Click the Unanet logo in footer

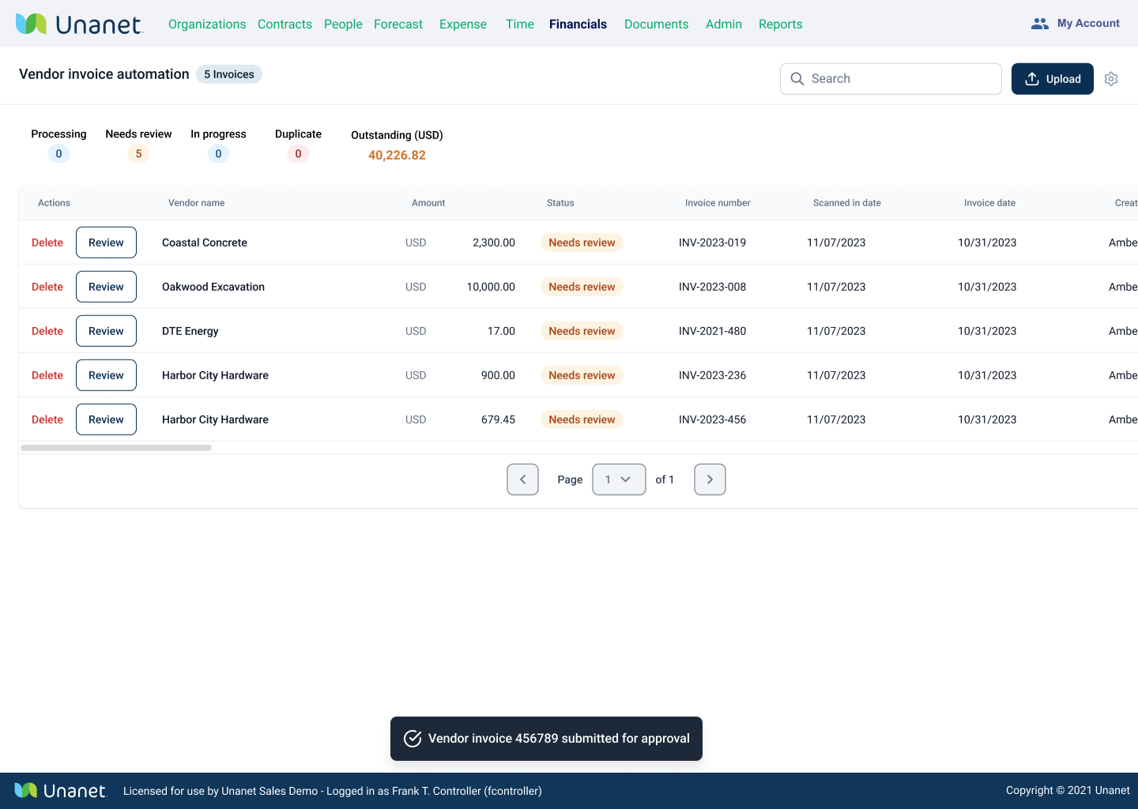[60, 791]
